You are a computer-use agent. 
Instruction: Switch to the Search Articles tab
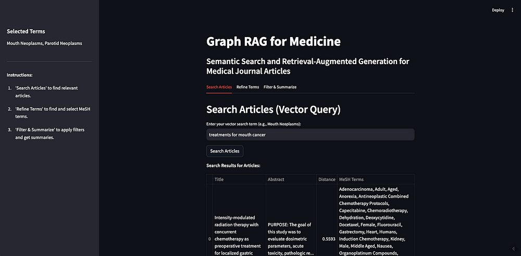[x=219, y=87]
